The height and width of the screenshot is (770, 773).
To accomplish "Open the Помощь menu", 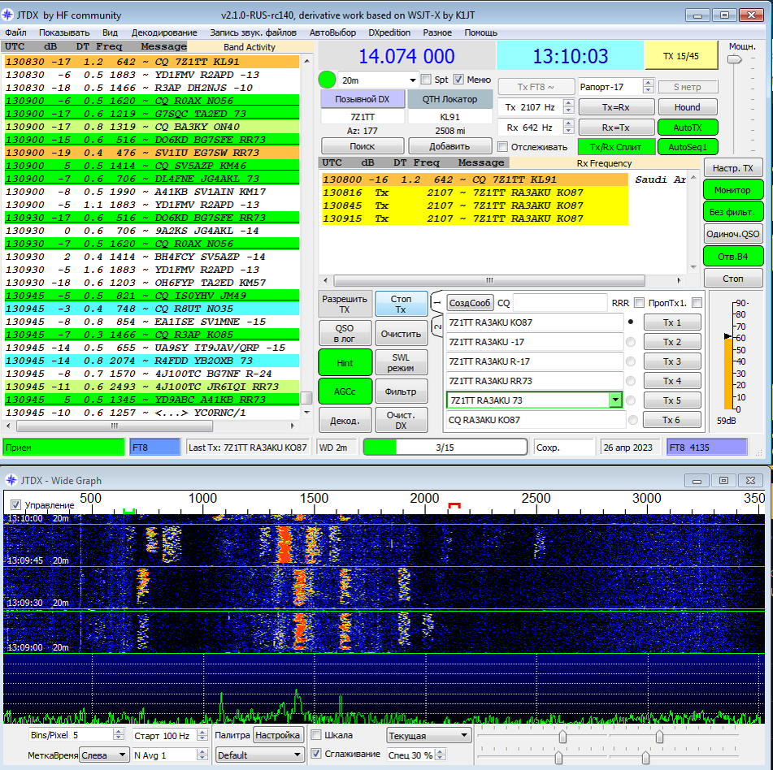I will click(480, 32).
